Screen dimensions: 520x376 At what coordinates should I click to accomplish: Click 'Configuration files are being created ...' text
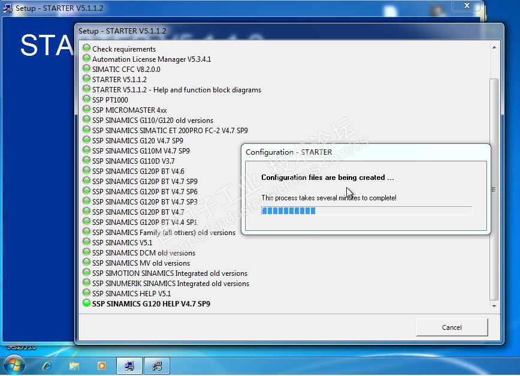(x=328, y=178)
